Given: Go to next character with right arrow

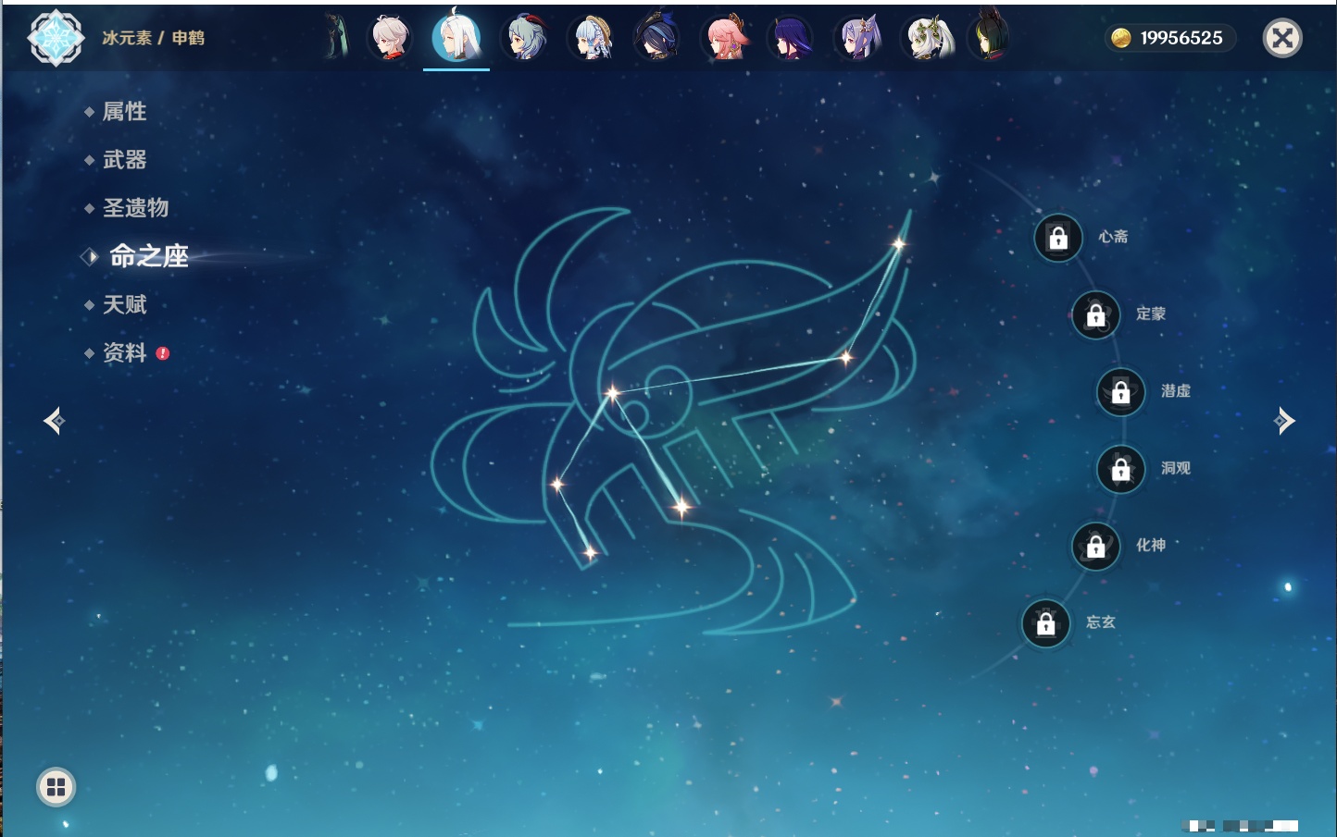Looking at the screenshot, I should (1284, 421).
